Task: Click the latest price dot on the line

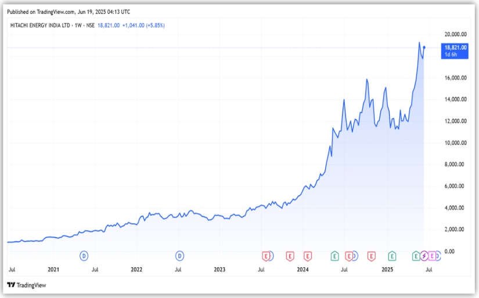Action: (x=424, y=48)
